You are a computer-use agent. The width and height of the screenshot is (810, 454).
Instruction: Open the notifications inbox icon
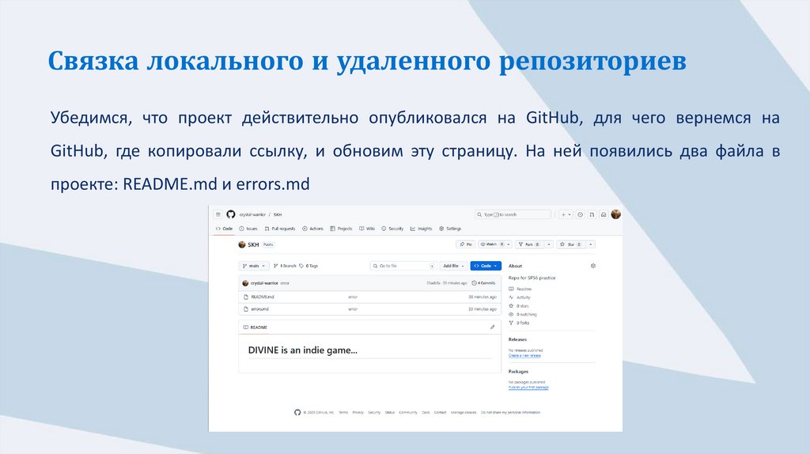click(604, 214)
